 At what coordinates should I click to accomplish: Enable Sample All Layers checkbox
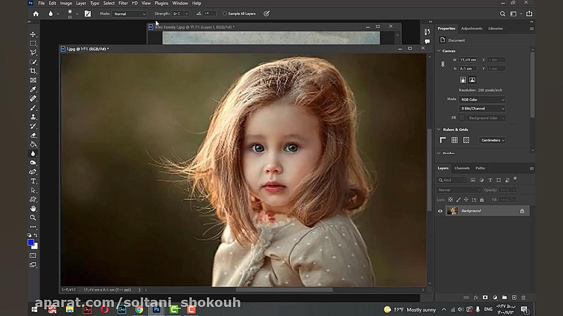click(225, 14)
